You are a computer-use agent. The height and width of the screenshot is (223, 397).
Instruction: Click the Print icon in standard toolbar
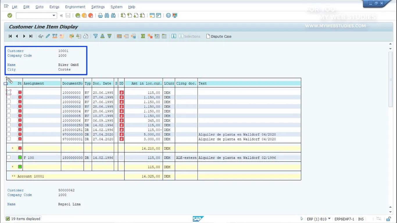point(100,15)
